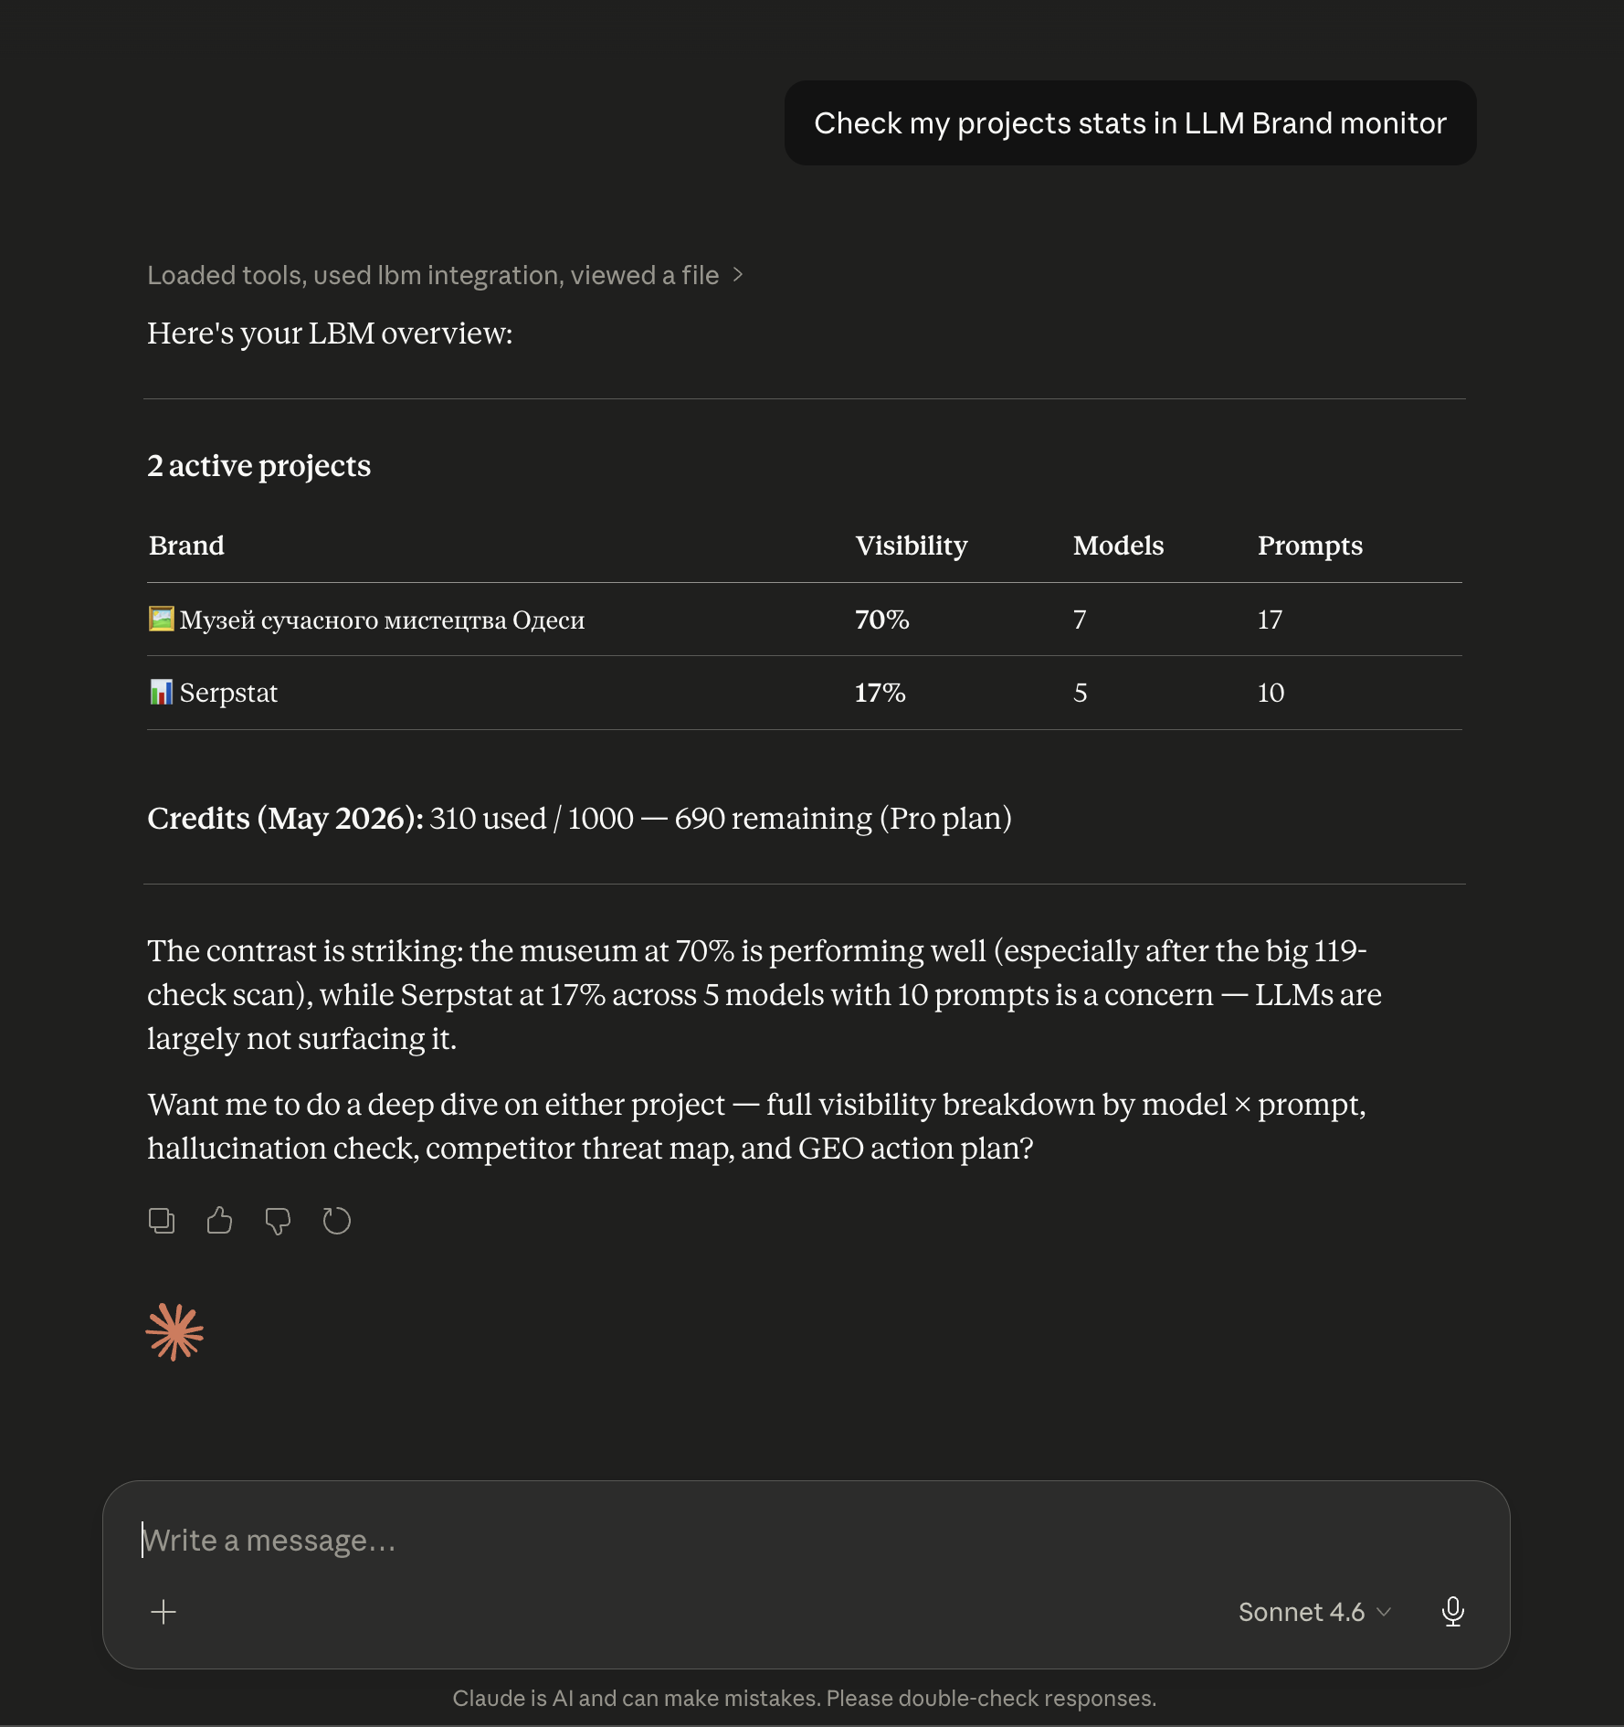Click the Models column header

pyautogui.click(x=1118, y=546)
